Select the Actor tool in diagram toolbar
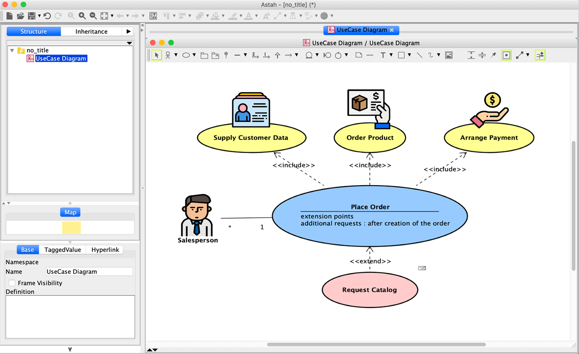Image resolution: width=579 pixels, height=354 pixels. (x=168, y=55)
